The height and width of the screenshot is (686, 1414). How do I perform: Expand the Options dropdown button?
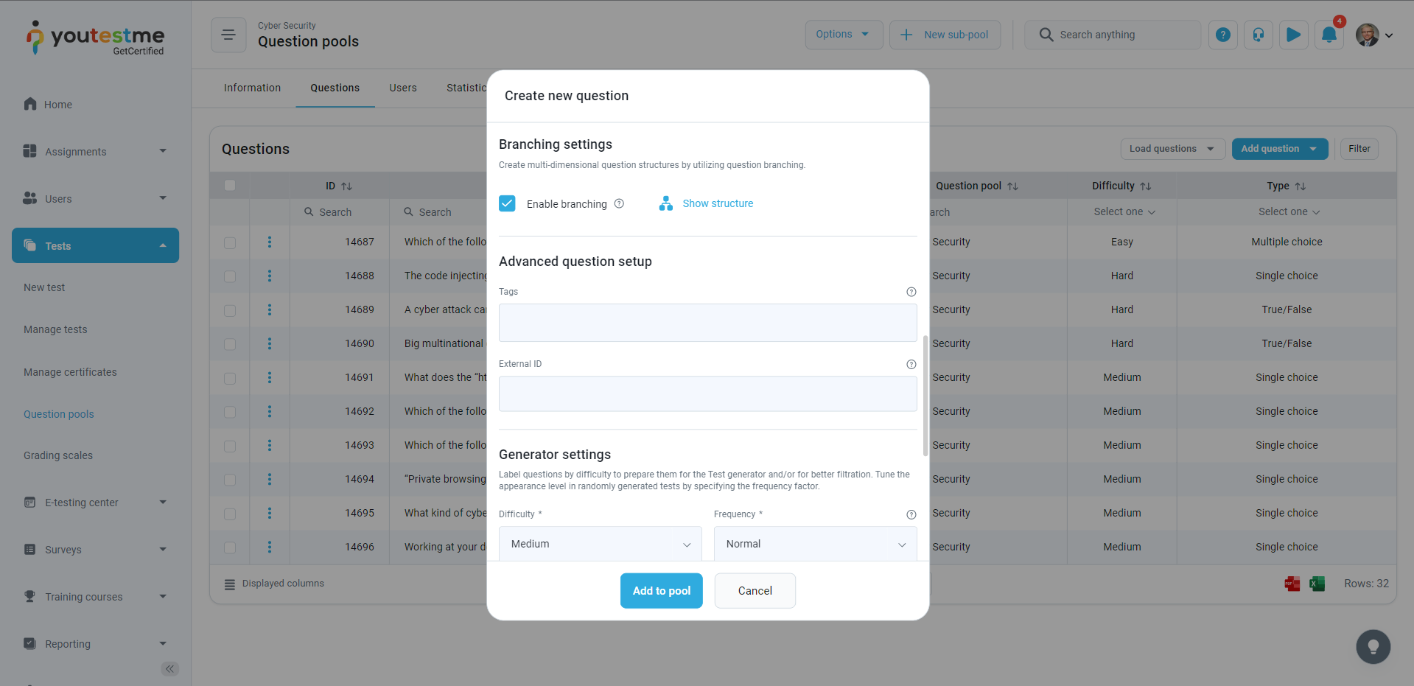point(843,35)
